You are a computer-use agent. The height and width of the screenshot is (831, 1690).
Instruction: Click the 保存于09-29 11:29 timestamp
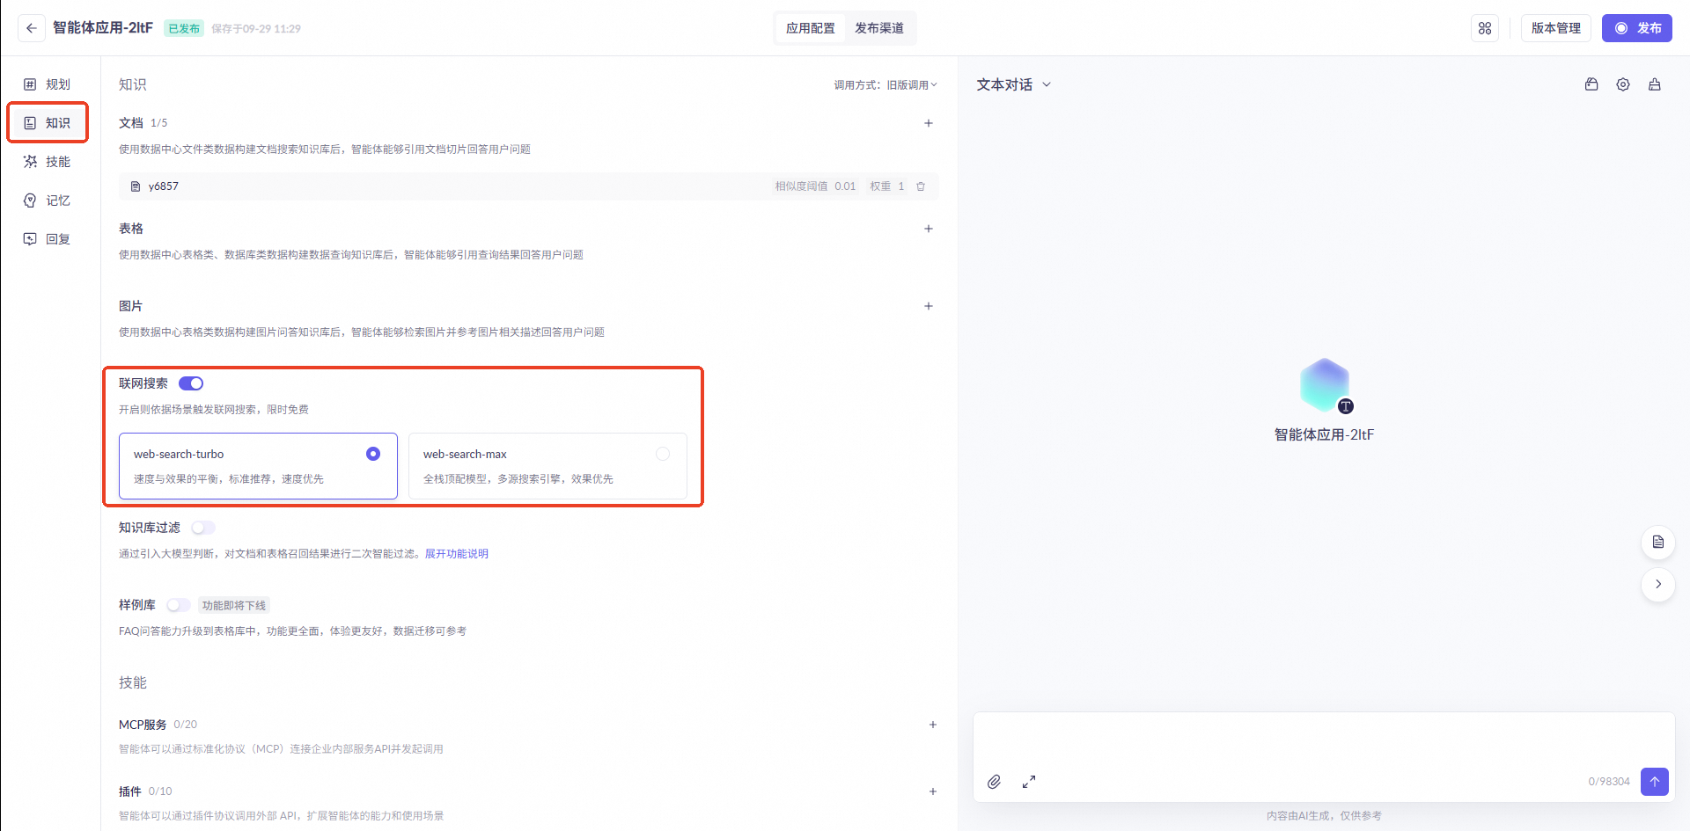(256, 29)
